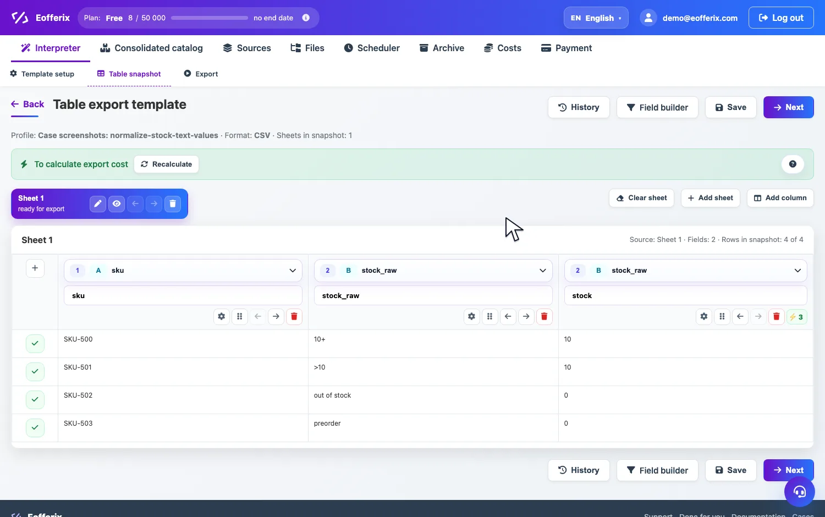This screenshot has width=825, height=517.
Task: Toggle checkbox for SKU-501 row
Action: pos(35,371)
